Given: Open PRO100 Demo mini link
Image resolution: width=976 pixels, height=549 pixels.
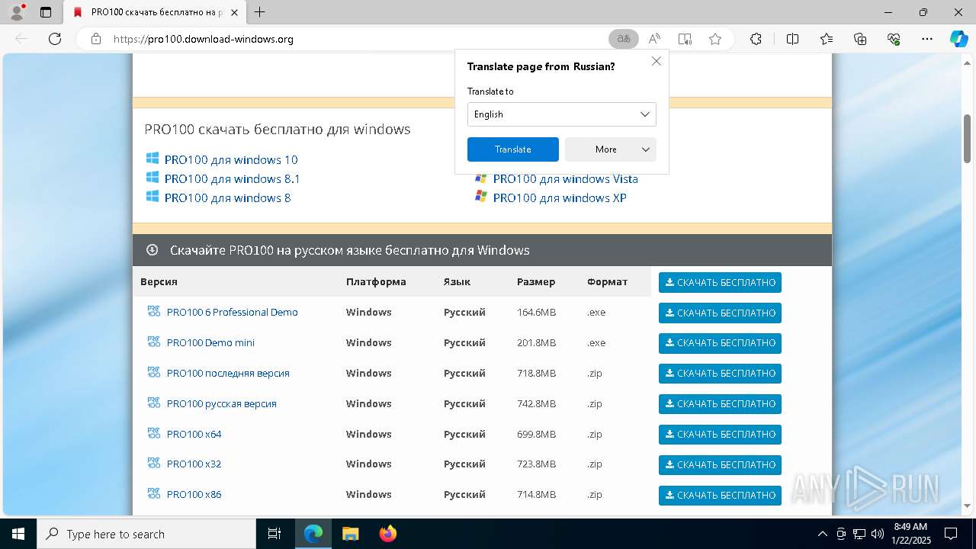Looking at the screenshot, I should [x=210, y=342].
